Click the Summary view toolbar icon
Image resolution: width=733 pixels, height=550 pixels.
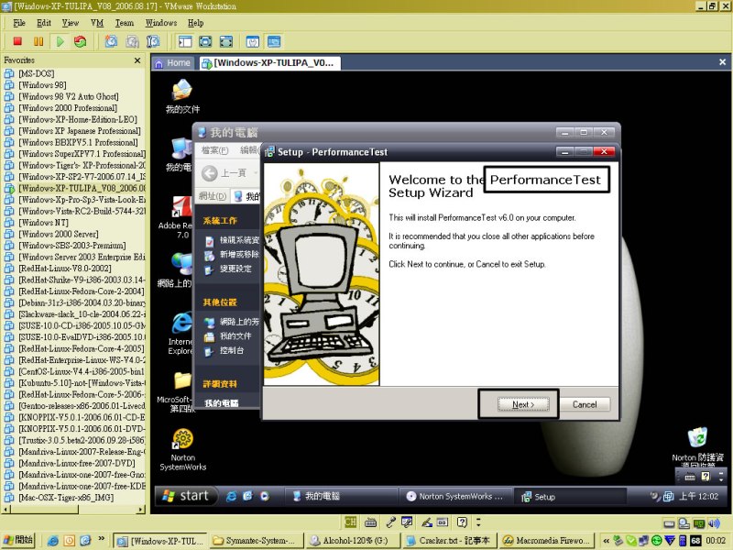(x=253, y=41)
